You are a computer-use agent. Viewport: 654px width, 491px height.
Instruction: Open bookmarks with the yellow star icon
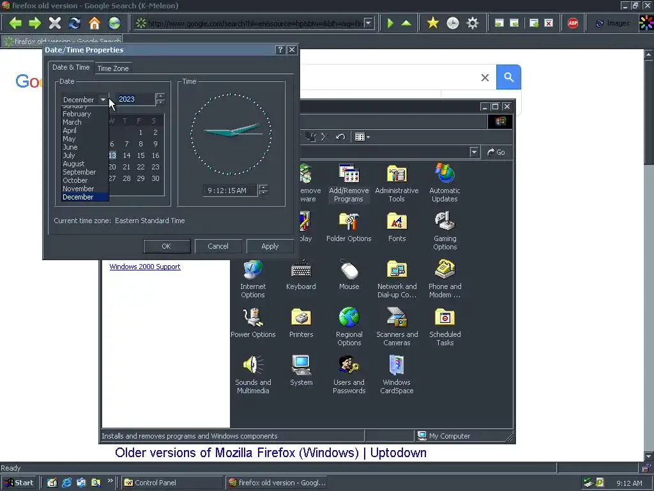coord(433,23)
